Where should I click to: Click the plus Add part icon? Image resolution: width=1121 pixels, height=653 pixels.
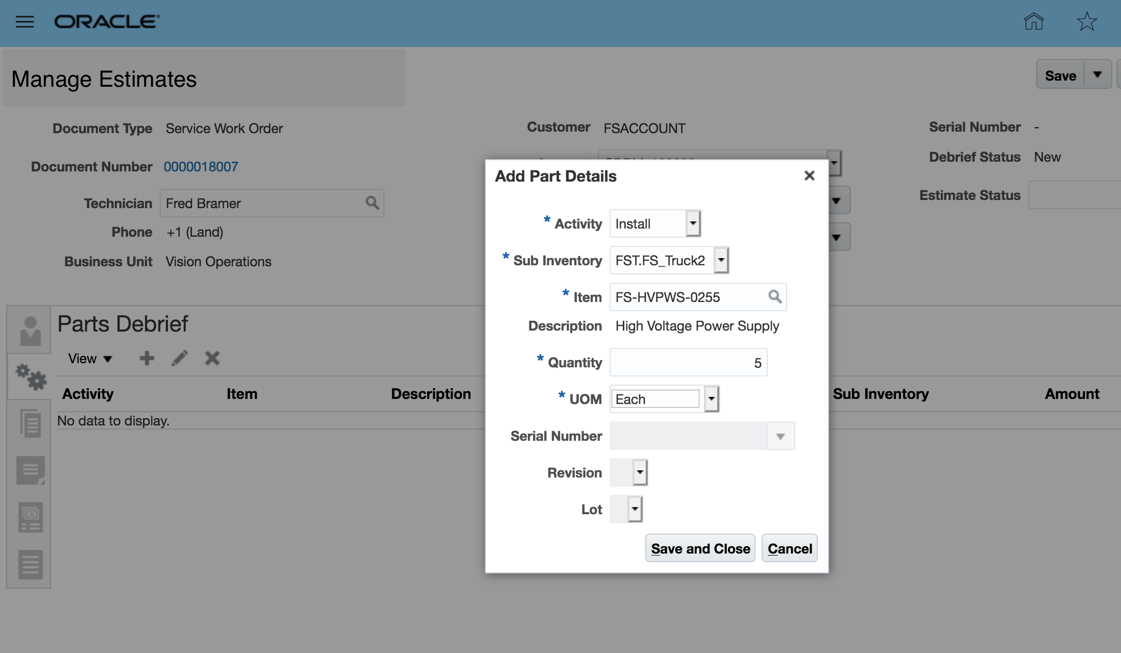tap(147, 358)
